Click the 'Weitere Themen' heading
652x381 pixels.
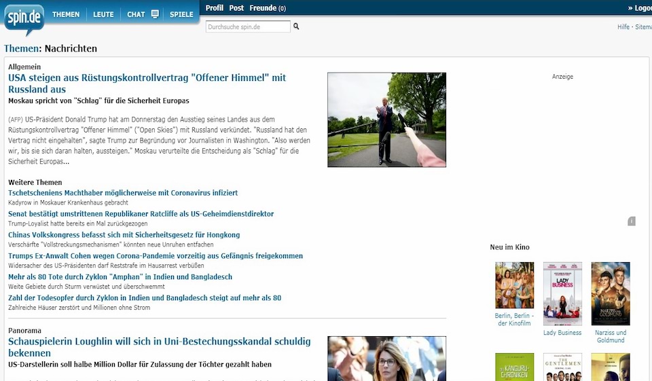click(x=35, y=182)
